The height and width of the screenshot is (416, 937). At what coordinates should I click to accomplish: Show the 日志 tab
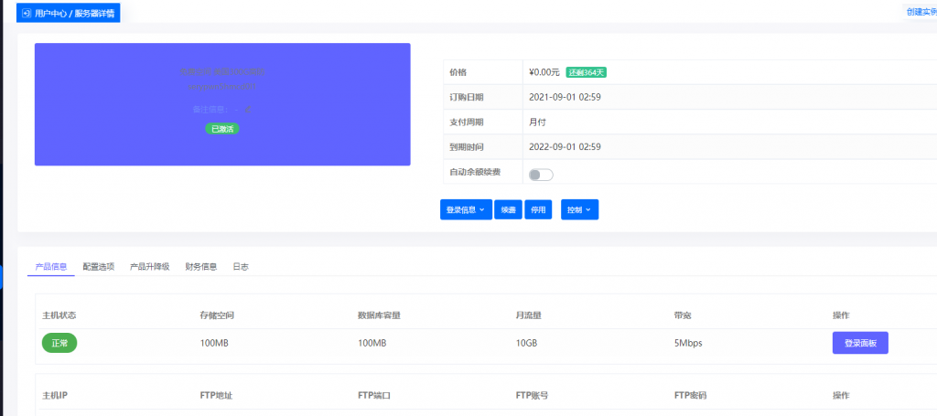[x=241, y=267]
